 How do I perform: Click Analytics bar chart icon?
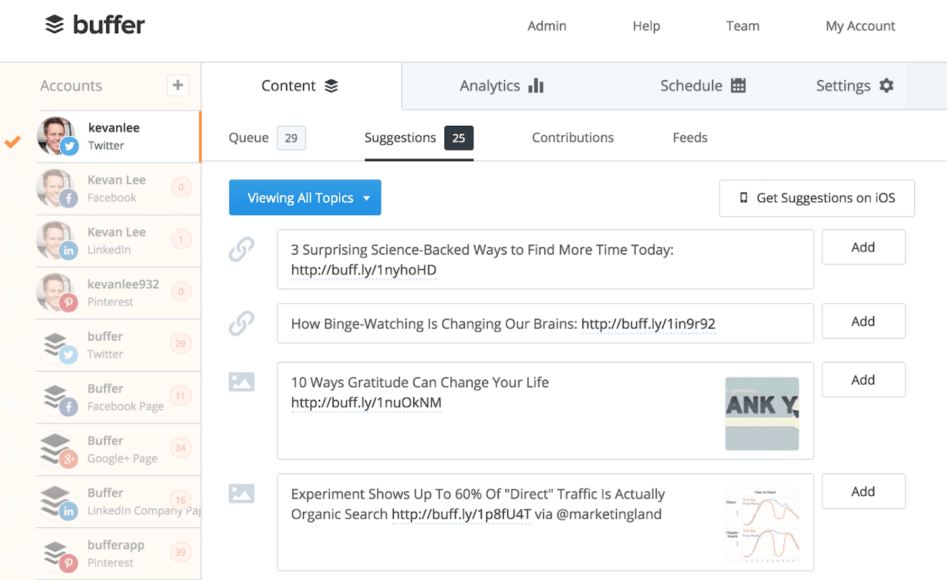[536, 86]
